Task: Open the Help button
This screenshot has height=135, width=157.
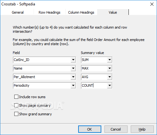Action: point(142,129)
